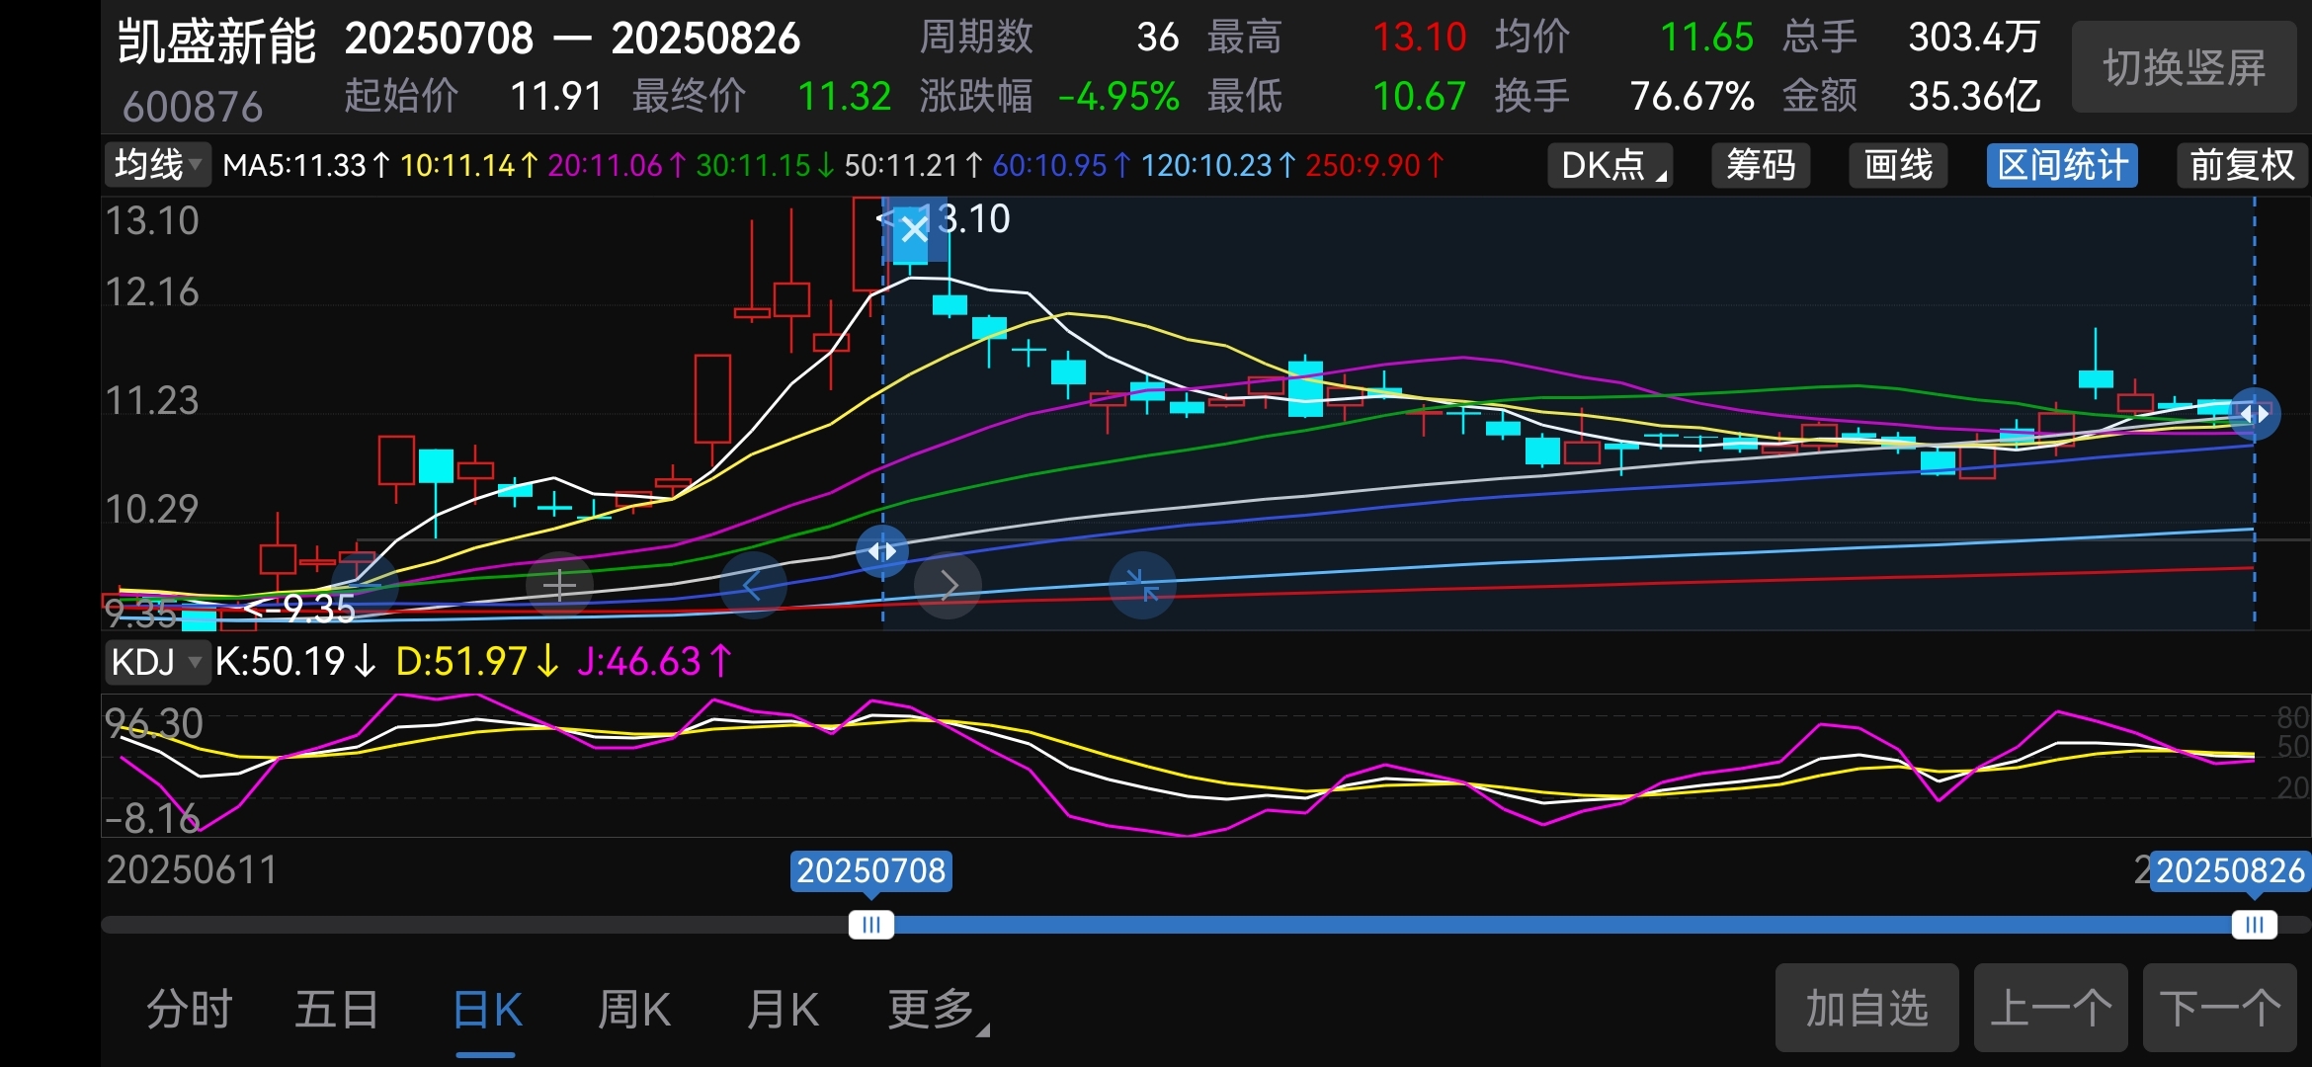This screenshot has height=1067, width=2312.
Task: Tap the MA 60:10.95 blue value
Action: pyautogui.click(x=1061, y=165)
